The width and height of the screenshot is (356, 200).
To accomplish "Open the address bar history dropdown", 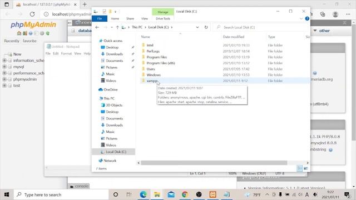I will (197, 27).
